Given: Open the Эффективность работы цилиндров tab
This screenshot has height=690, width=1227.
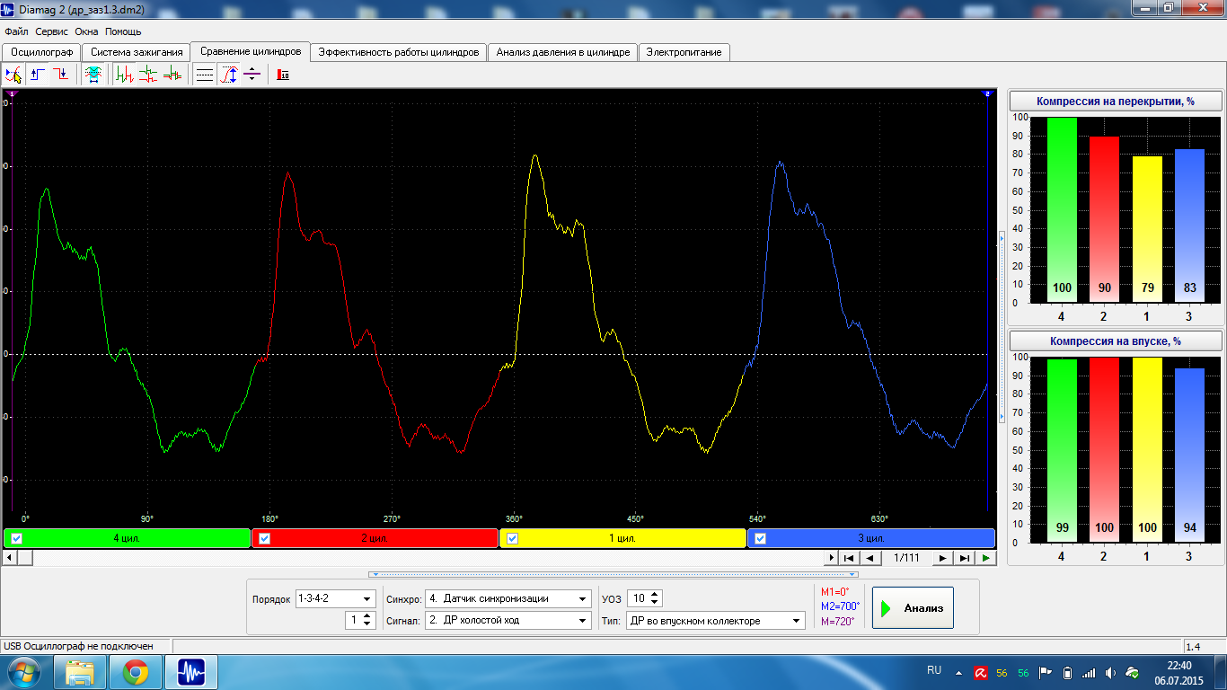Looking at the screenshot, I should click(x=399, y=52).
